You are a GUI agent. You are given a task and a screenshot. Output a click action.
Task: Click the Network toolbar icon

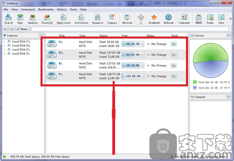[x=127, y=19]
